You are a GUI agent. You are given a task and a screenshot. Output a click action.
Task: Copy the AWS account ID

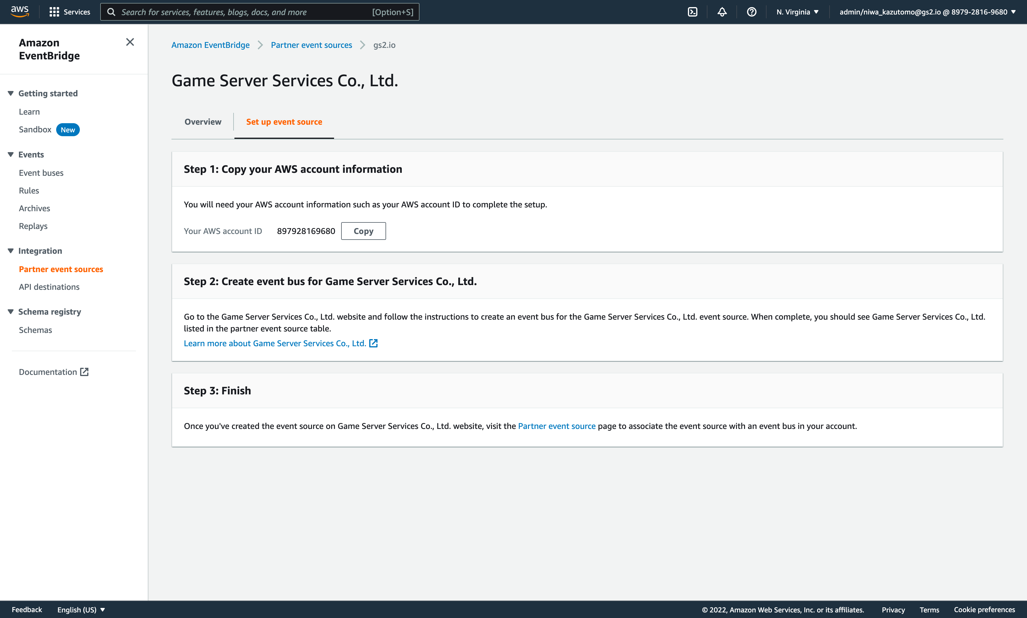tap(363, 231)
